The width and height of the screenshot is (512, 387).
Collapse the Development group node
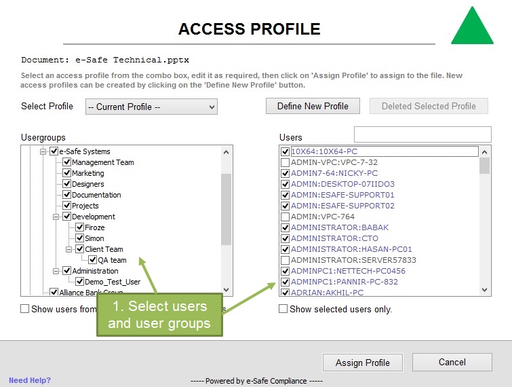[56, 217]
